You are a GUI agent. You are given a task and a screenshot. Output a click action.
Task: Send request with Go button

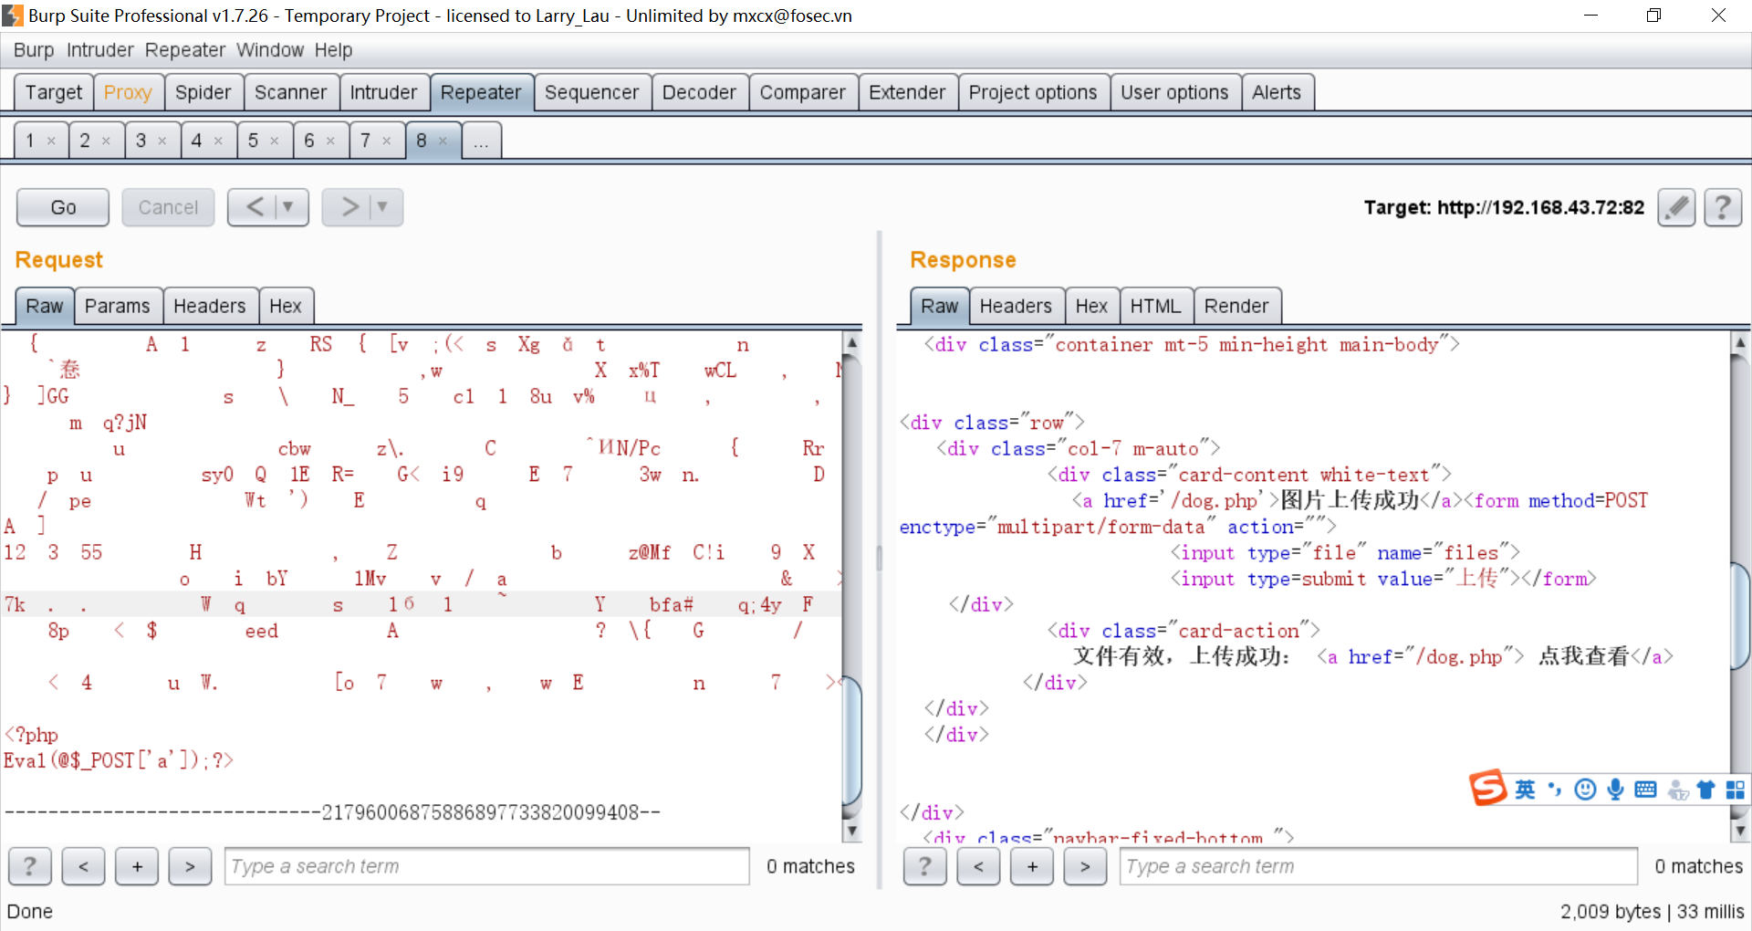(63, 207)
